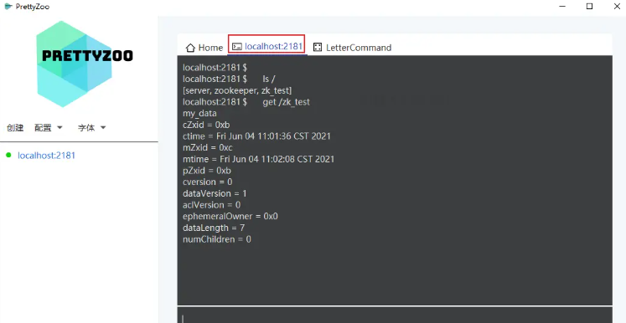The height and width of the screenshot is (323, 626).
Task: Open the Home tab
Action: tap(204, 48)
